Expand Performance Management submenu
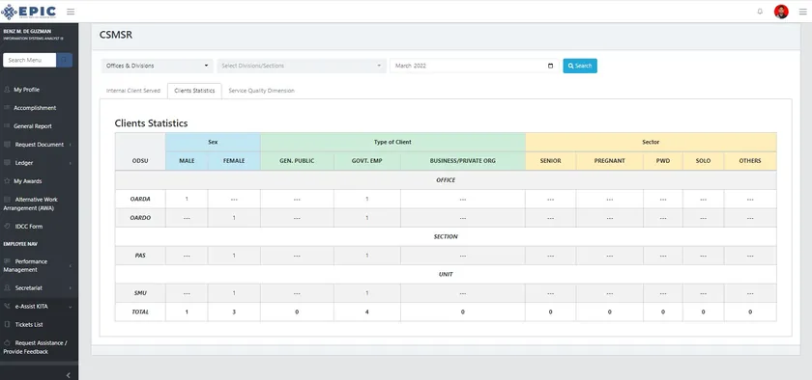The image size is (812, 380). point(39,265)
